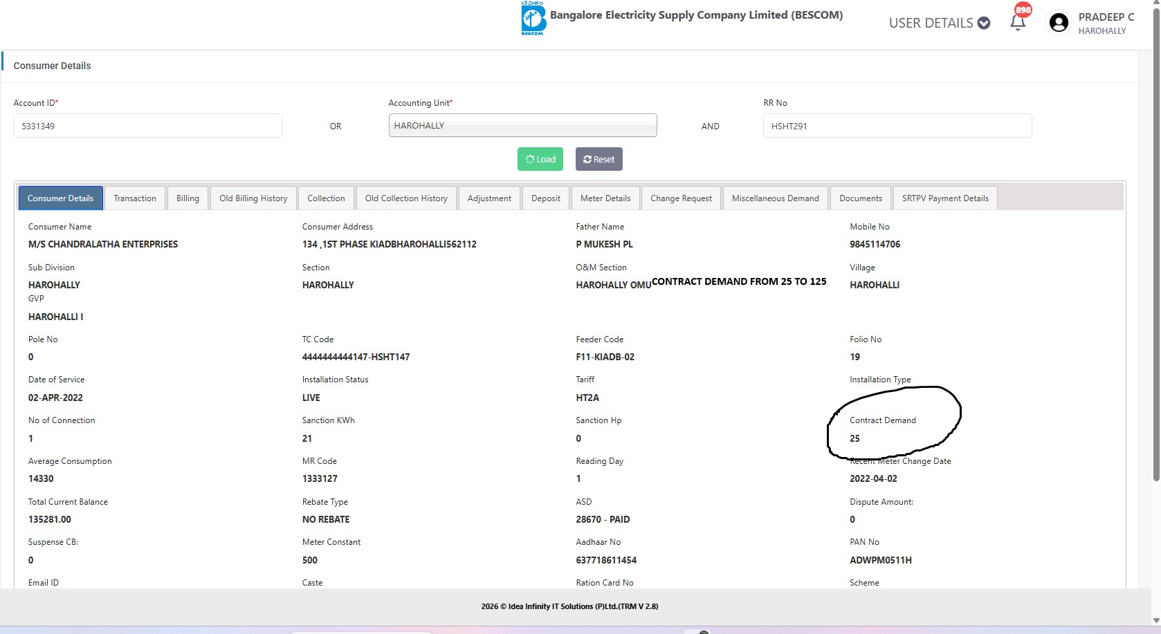This screenshot has height=634, width=1161.
Task: Open the Billing tab
Action: coord(188,198)
